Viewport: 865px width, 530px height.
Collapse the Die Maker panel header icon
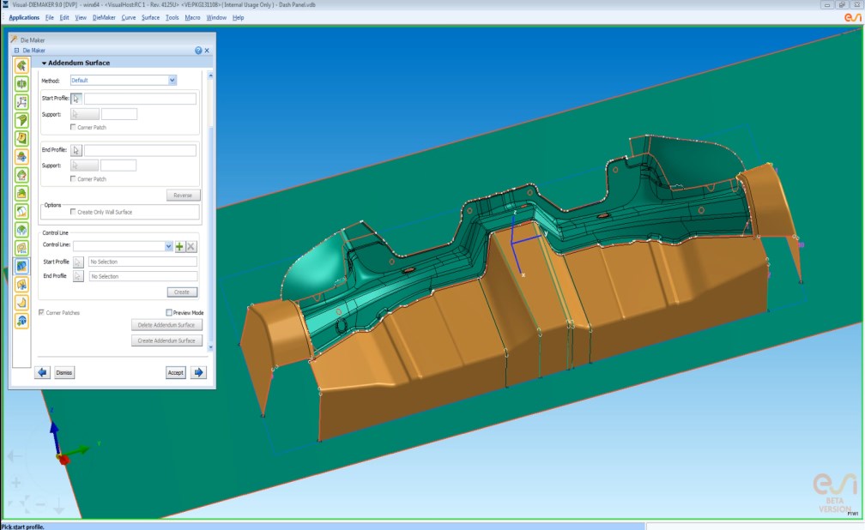point(16,51)
